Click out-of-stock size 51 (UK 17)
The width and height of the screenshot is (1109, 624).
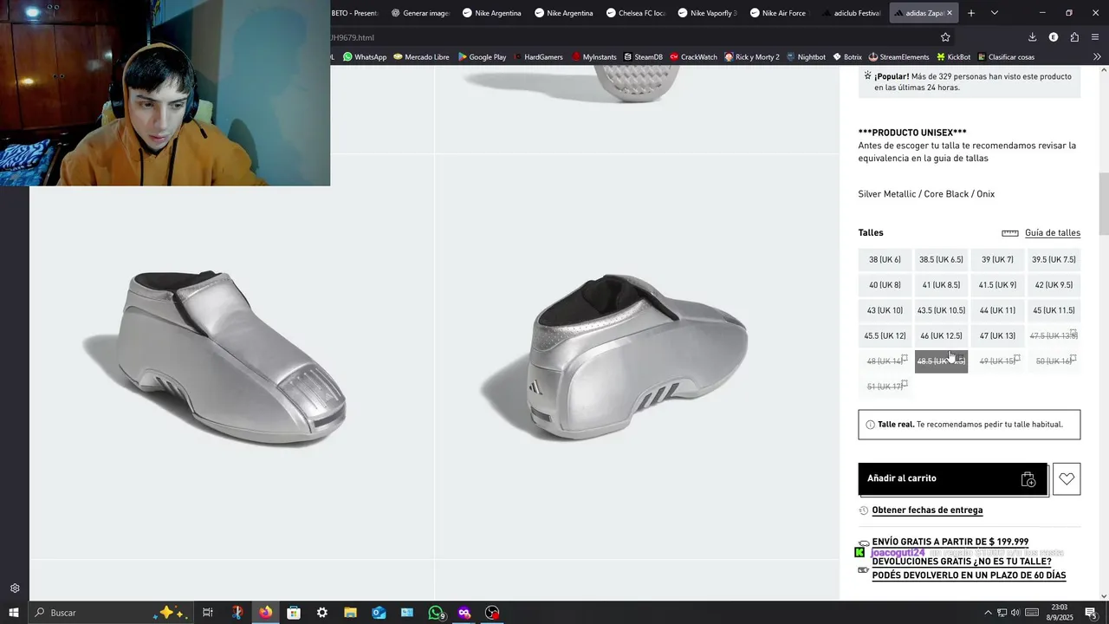885,387
